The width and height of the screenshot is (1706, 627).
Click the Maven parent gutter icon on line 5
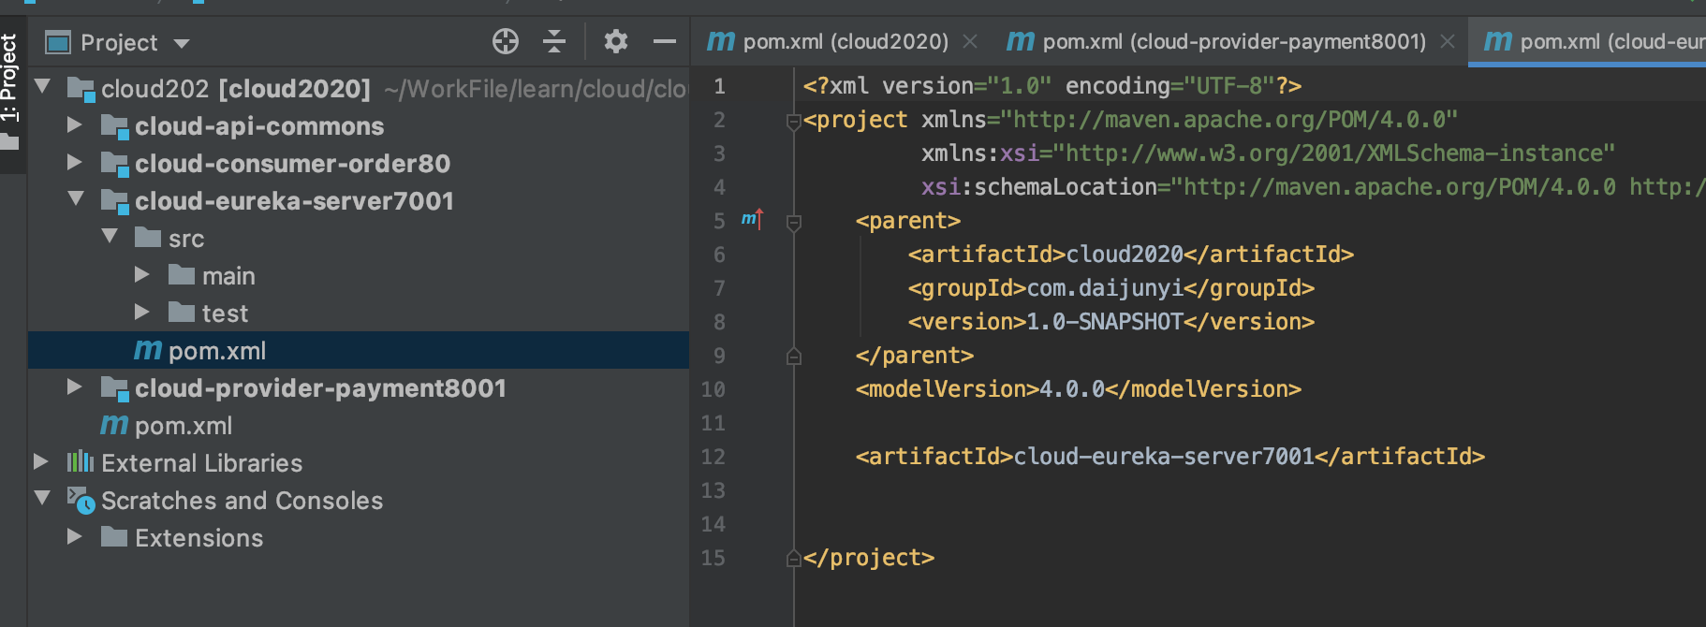(x=752, y=220)
